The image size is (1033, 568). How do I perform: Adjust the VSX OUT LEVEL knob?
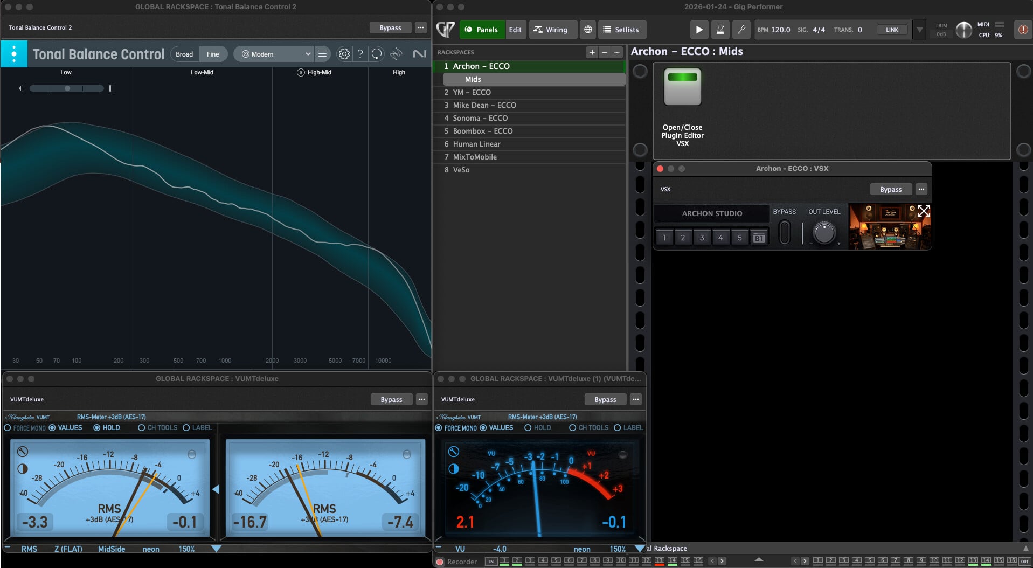pos(824,233)
